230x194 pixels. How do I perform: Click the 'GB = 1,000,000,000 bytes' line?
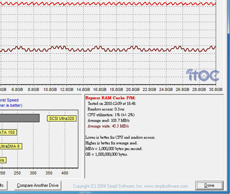(x=107, y=154)
